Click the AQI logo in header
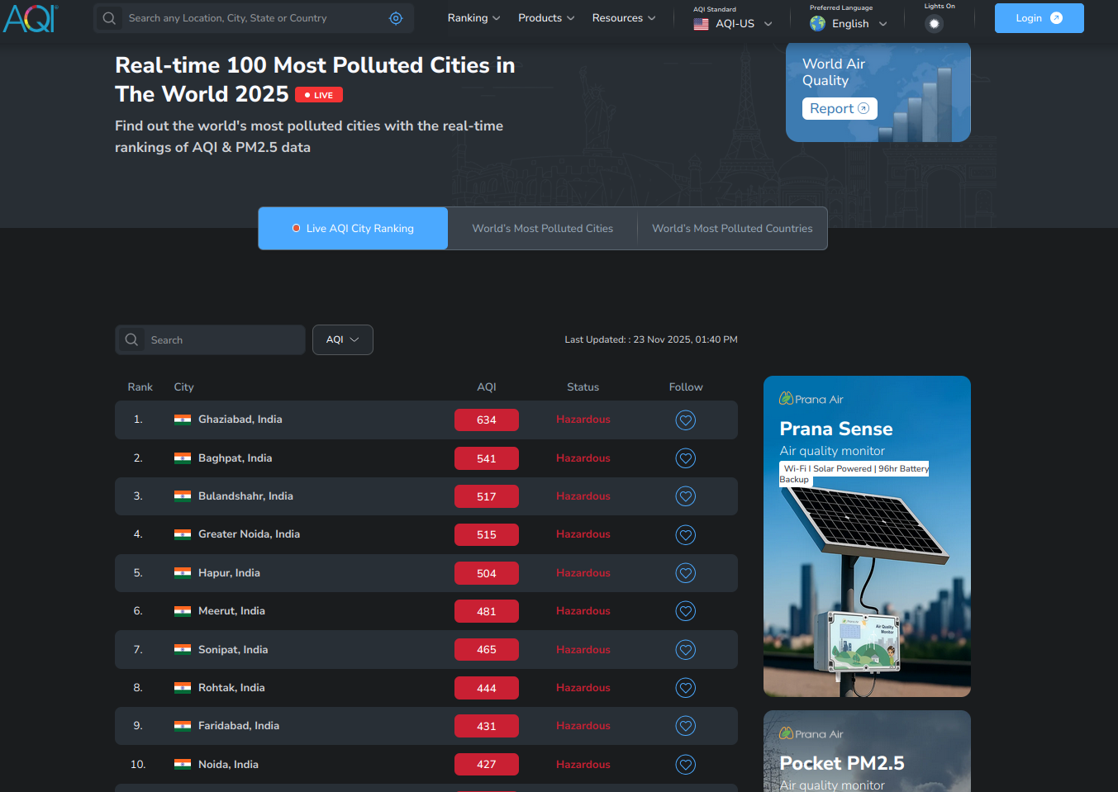The width and height of the screenshot is (1118, 792). pyautogui.click(x=31, y=18)
